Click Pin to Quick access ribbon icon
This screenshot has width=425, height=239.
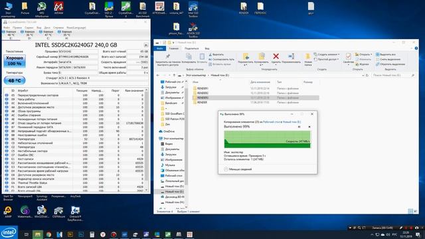168,59
